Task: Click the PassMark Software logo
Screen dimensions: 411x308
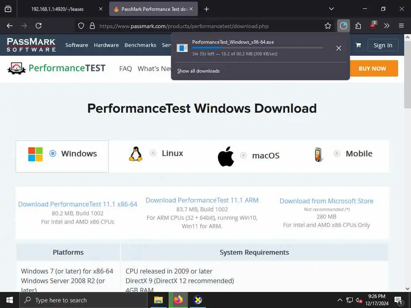Action: point(31,45)
